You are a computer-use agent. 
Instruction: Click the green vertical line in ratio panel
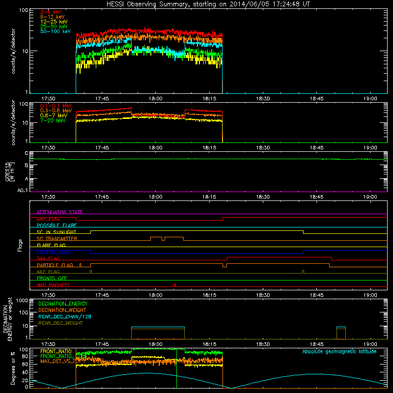point(177,368)
